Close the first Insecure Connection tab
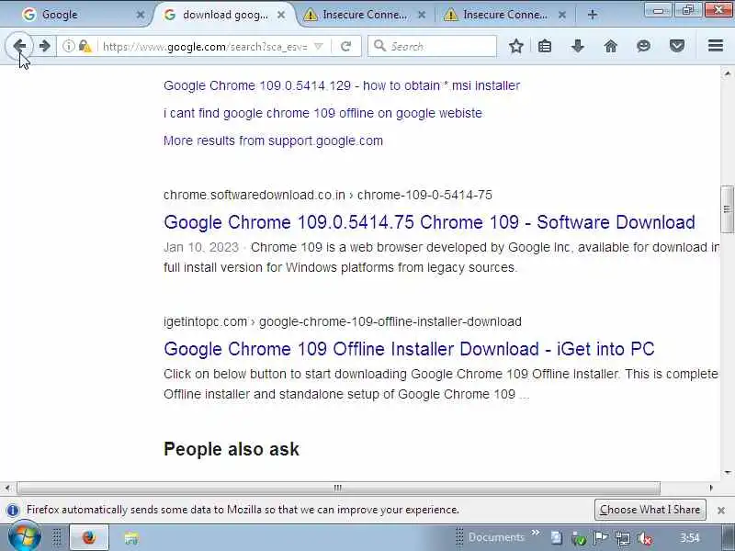This screenshot has width=735, height=551. (x=422, y=15)
